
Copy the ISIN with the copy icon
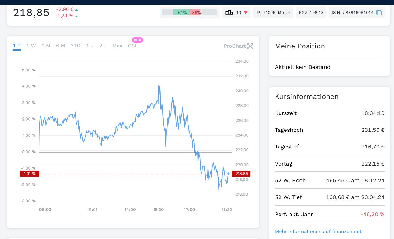(379, 13)
